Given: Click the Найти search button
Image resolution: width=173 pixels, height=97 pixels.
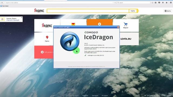Looking at the screenshot, I should coord(133,11).
